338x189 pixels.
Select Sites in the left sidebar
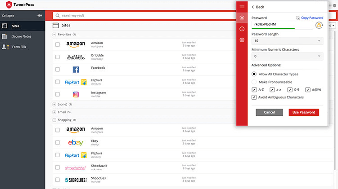(15, 26)
